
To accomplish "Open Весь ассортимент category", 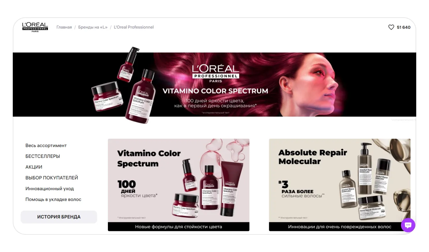I will [46, 146].
